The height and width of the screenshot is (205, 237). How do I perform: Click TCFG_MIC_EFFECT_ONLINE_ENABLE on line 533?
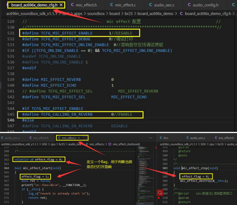75,45
